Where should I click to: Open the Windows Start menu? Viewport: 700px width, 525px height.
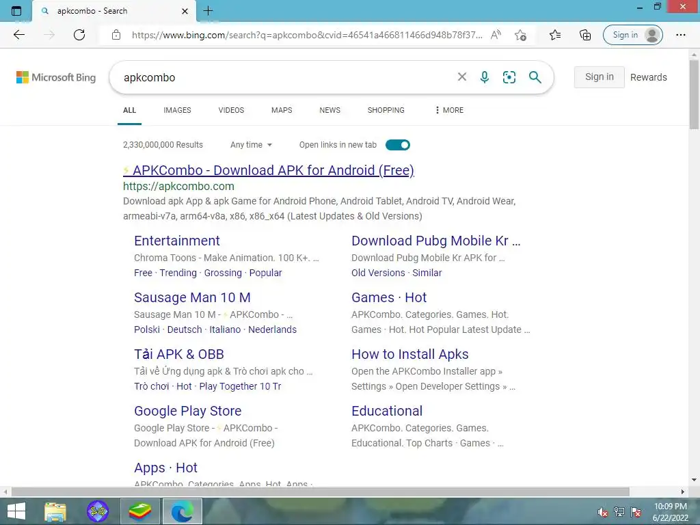16,511
